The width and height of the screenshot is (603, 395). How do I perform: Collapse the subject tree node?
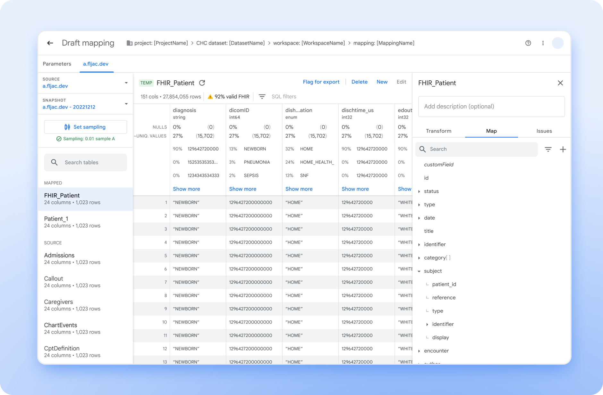[419, 271]
